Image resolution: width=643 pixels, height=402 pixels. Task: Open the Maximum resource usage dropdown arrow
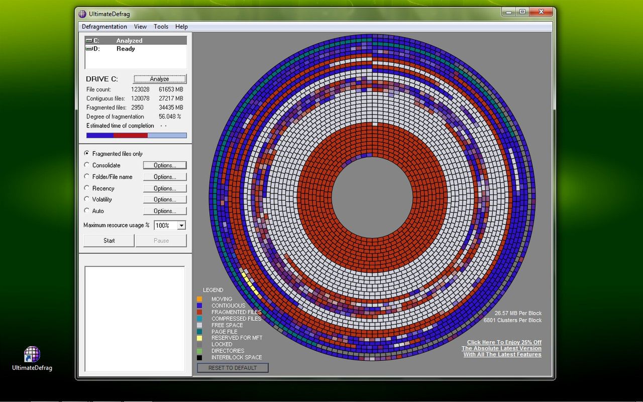[181, 226]
